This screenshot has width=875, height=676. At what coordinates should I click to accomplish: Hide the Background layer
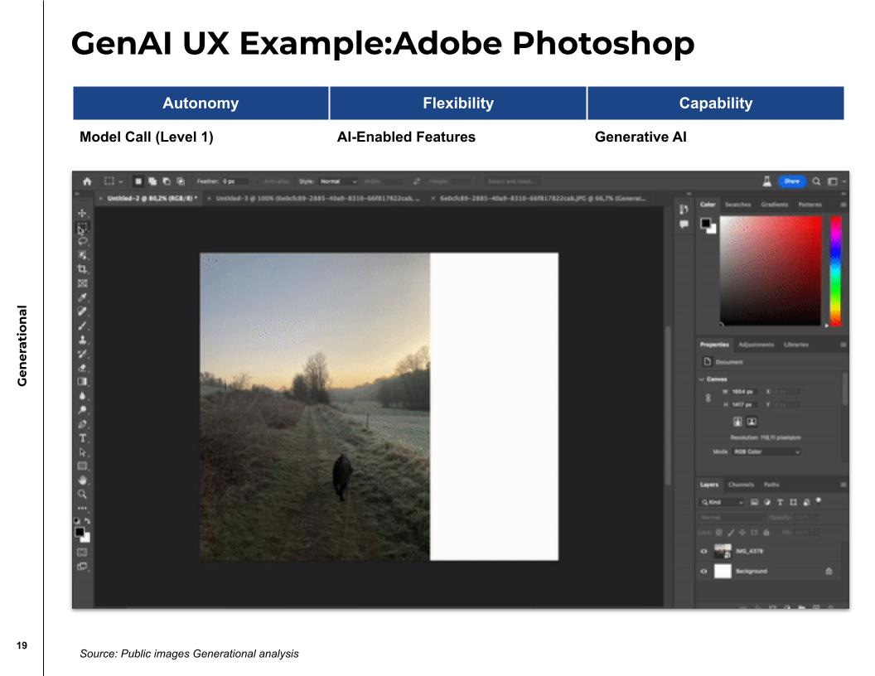point(703,571)
